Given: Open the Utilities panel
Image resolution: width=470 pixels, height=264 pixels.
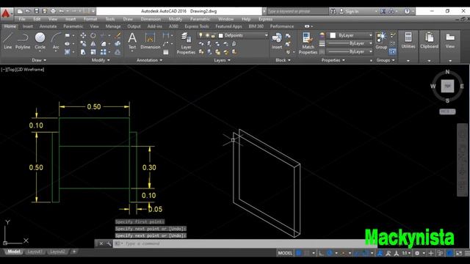Looking at the screenshot, I should (408, 41).
